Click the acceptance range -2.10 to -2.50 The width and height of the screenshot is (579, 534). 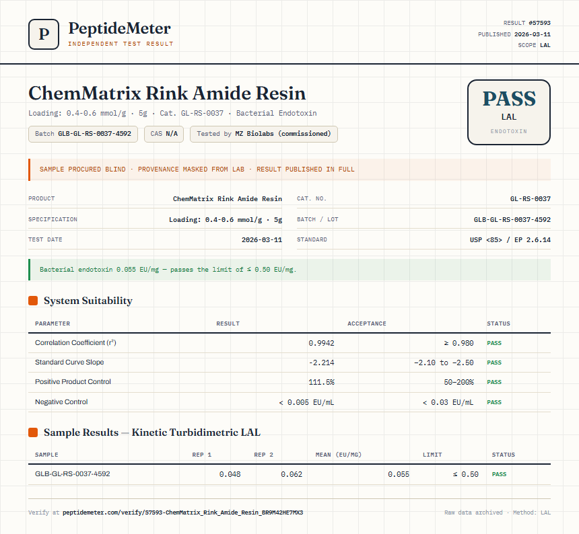click(x=444, y=363)
